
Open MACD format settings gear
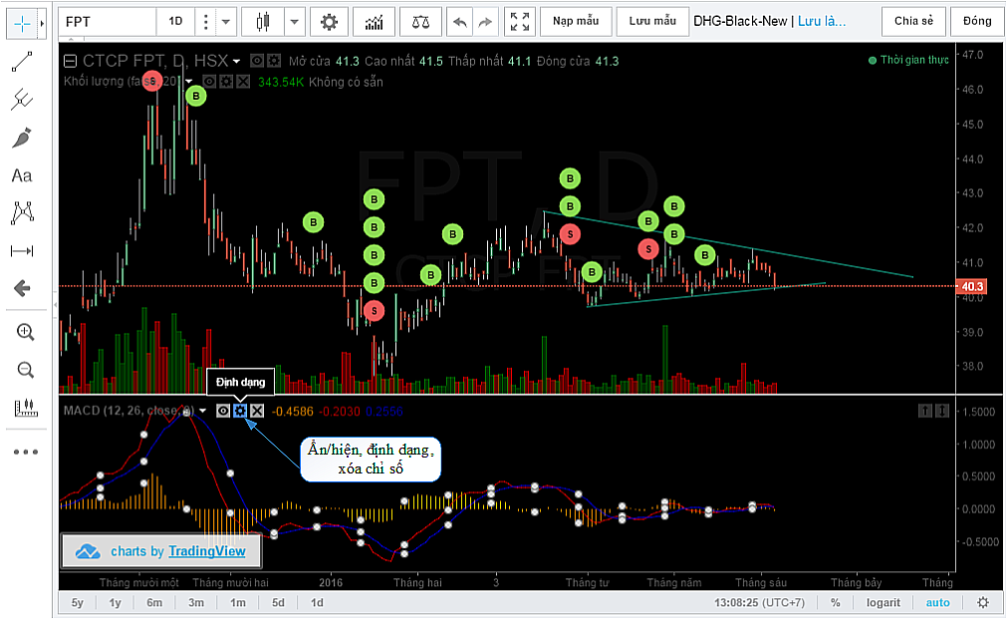click(x=239, y=411)
